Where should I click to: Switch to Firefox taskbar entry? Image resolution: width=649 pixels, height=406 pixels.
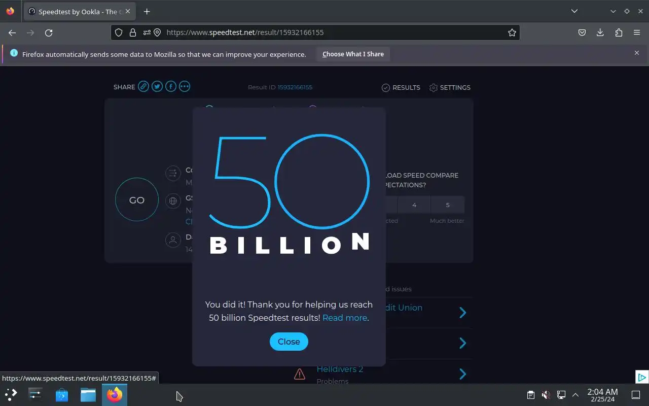[115, 394]
